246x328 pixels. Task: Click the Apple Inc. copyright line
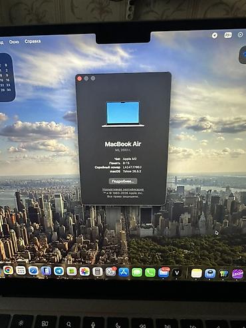(x=123, y=193)
